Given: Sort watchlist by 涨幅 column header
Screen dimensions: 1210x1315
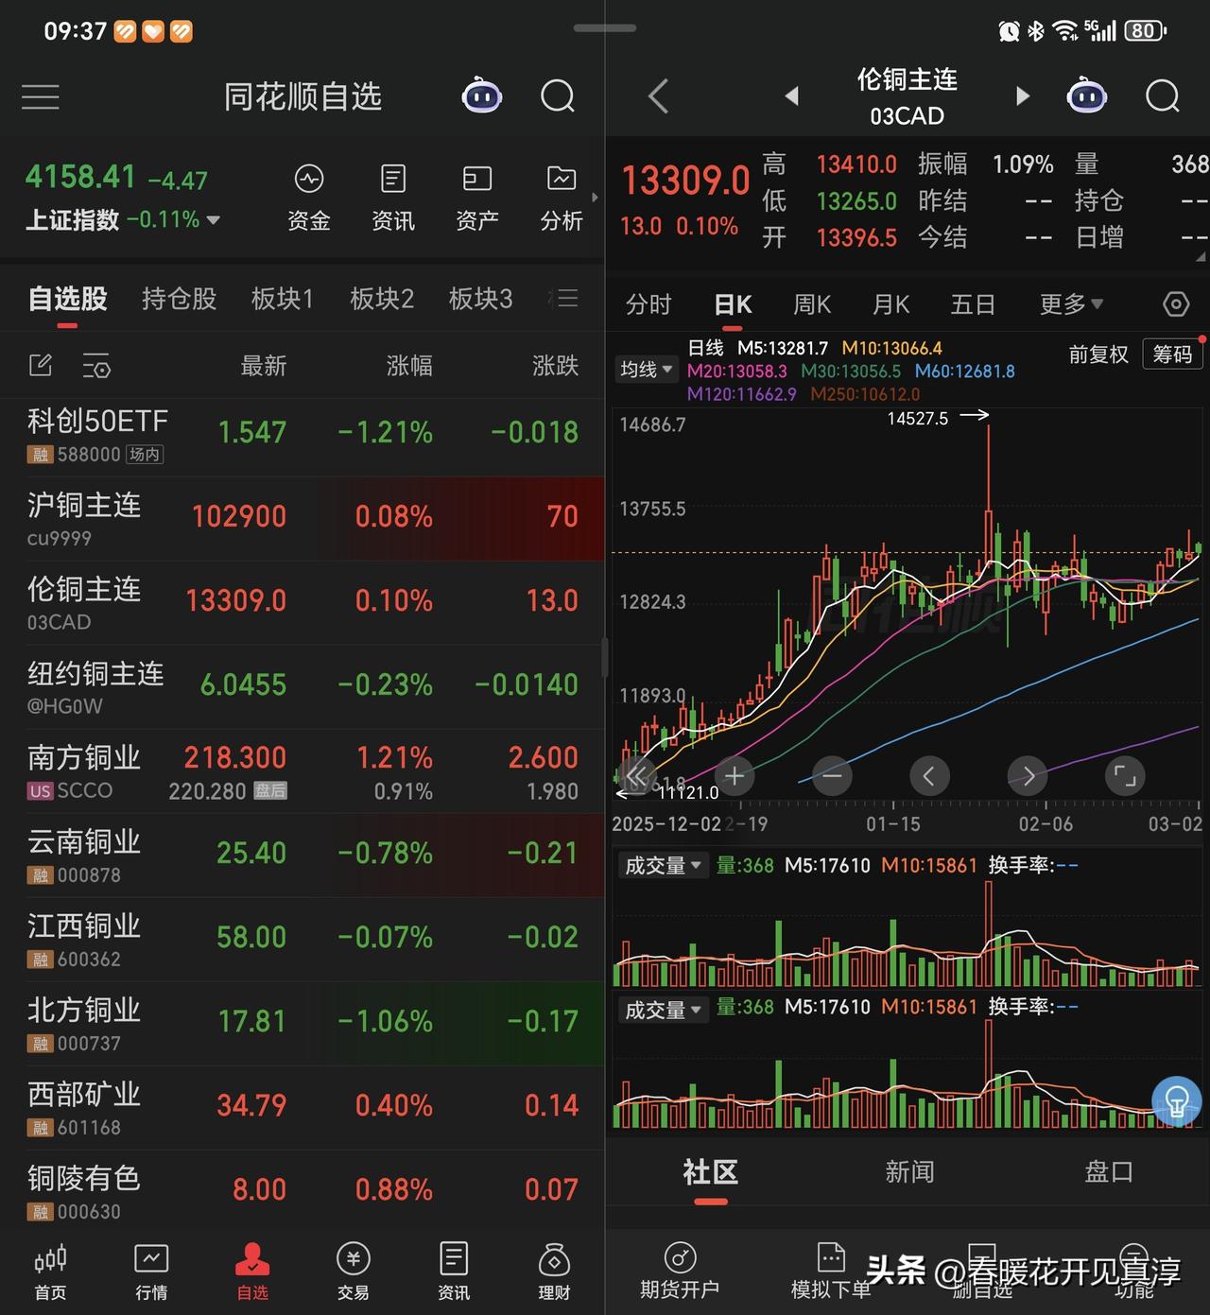Looking at the screenshot, I should coord(409,366).
